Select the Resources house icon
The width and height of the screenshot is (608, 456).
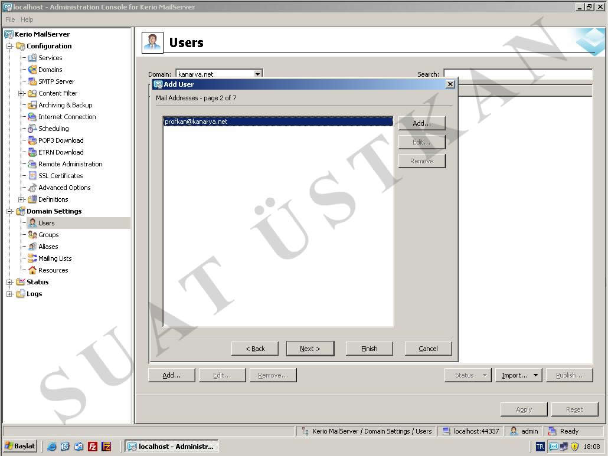[x=32, y=270]
